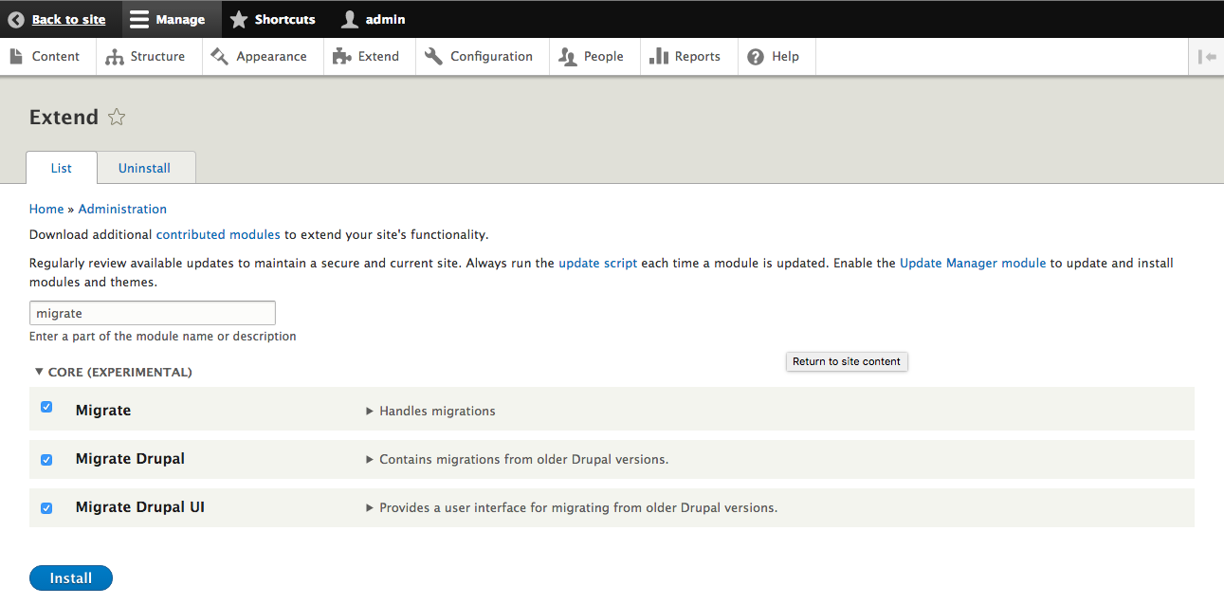Switch to the Uninstall tab
This screenshot has width=1224, height=605.
tap(144, 168)
